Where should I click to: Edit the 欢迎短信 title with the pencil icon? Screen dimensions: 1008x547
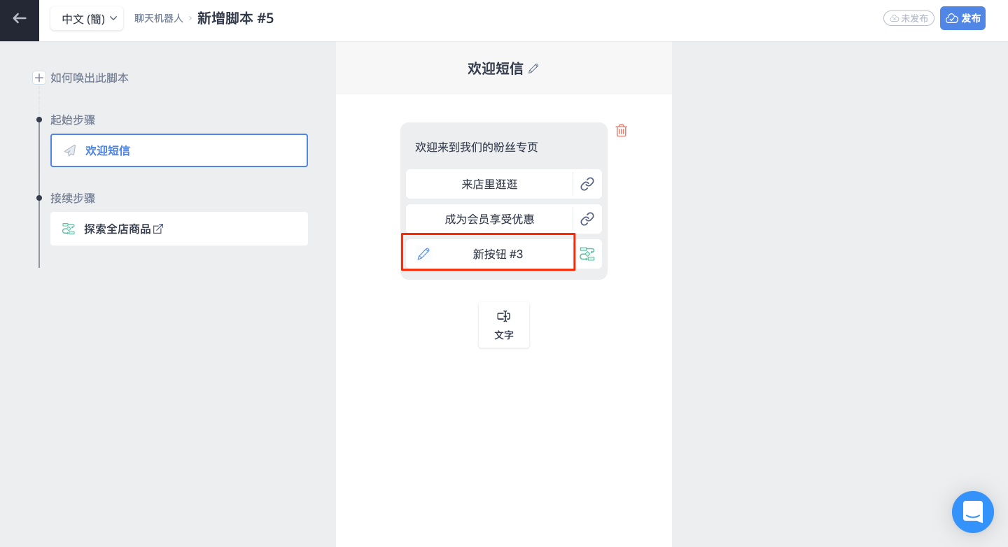click(533, 69)
